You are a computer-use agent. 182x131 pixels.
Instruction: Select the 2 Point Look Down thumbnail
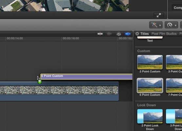pos(150,116)
